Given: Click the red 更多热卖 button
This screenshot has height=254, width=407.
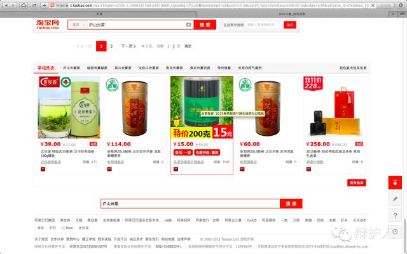Looking at the screenshot, I should [357, 183].
